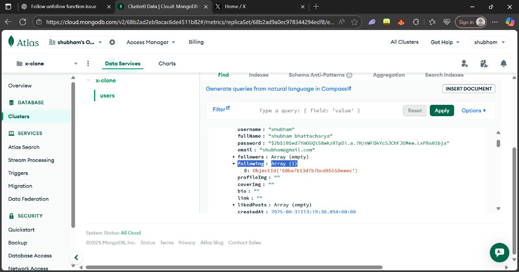Image resolution: width=519 pixels, height=272 pixels.
Task: Collapse the sidebar with the arrow button
Action: 76,258
